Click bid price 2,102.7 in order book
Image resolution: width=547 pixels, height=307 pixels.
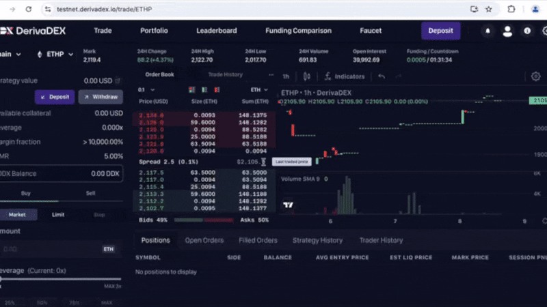click(x=151, y=209)
